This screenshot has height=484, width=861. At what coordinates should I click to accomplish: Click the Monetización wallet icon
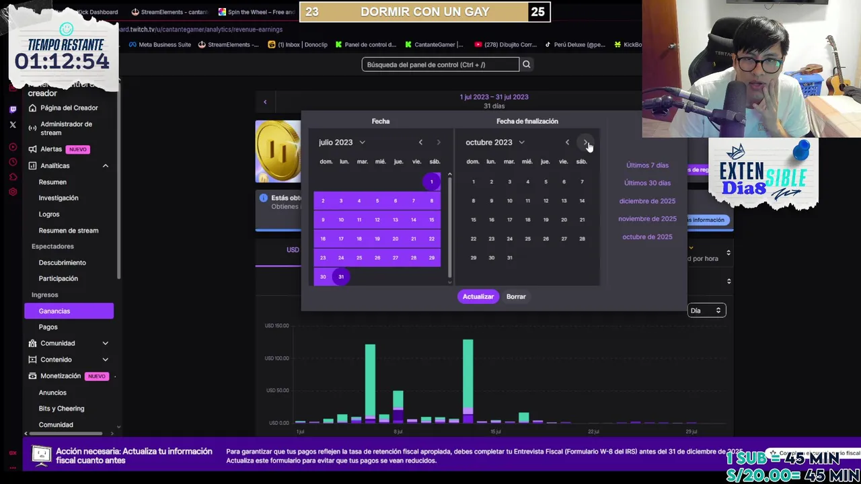(32, 376)
